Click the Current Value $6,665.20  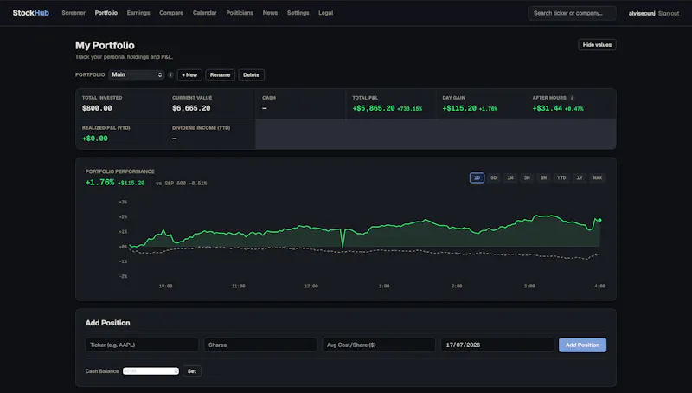(x=191, y=108)
